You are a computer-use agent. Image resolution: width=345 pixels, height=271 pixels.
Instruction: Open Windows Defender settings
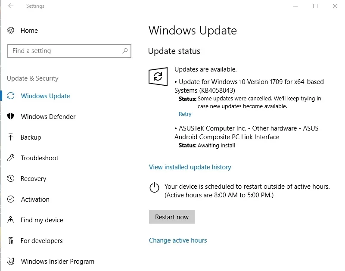tap(48, 116)
